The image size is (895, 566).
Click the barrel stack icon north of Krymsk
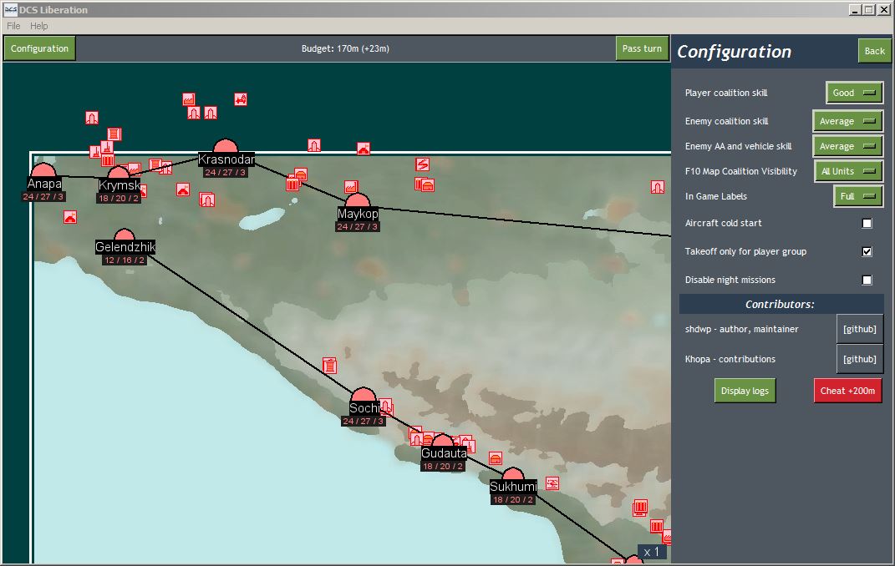pyautogui.click(x=114, y=134)
